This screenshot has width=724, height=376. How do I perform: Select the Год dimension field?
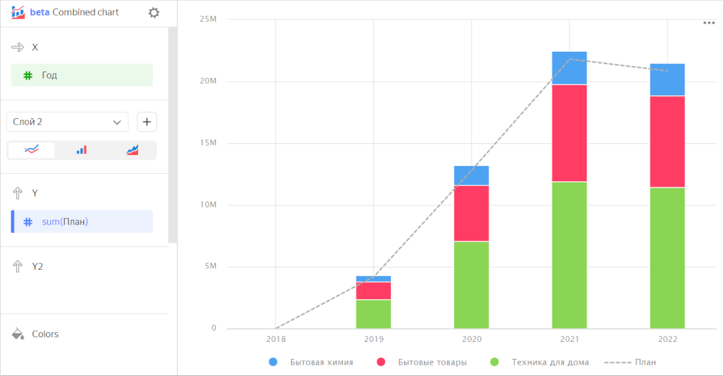tap(82, 75)
